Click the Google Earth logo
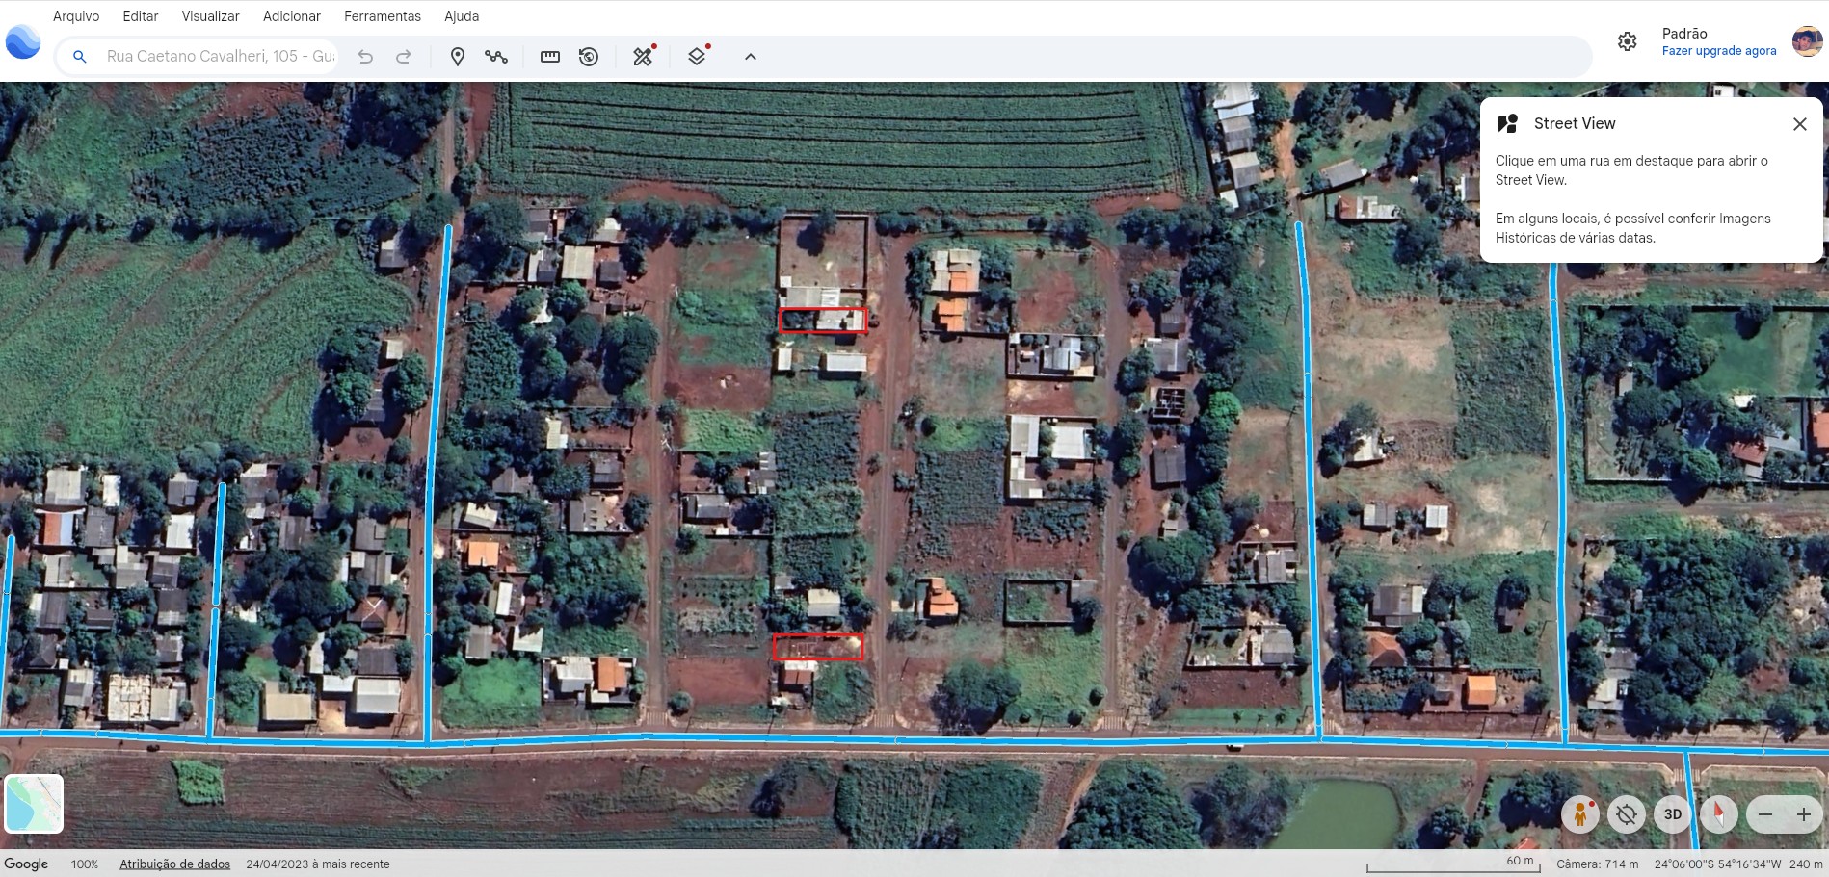1829x877 pixels. pos(23,42)
